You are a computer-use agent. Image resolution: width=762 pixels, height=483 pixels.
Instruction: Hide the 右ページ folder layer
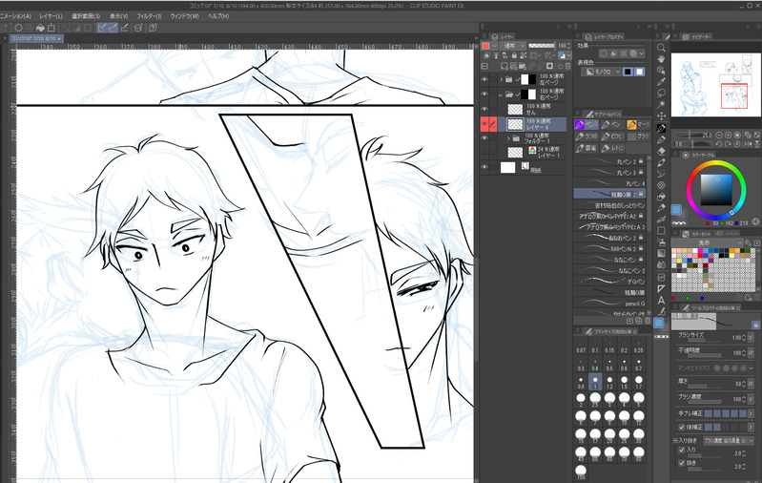pyautogui.click(x=484, y=94)
